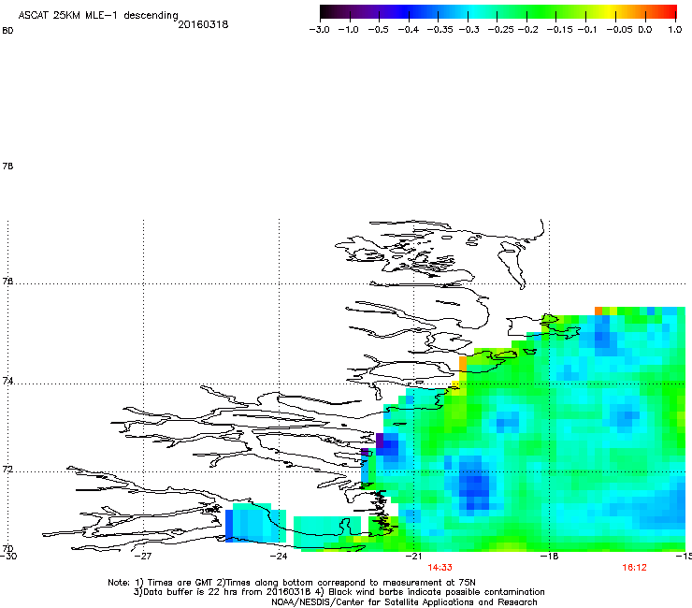Viewport: 692px width, 608px height.
Task: Click the -24 longitude axis label
Action: click(279, 557)
